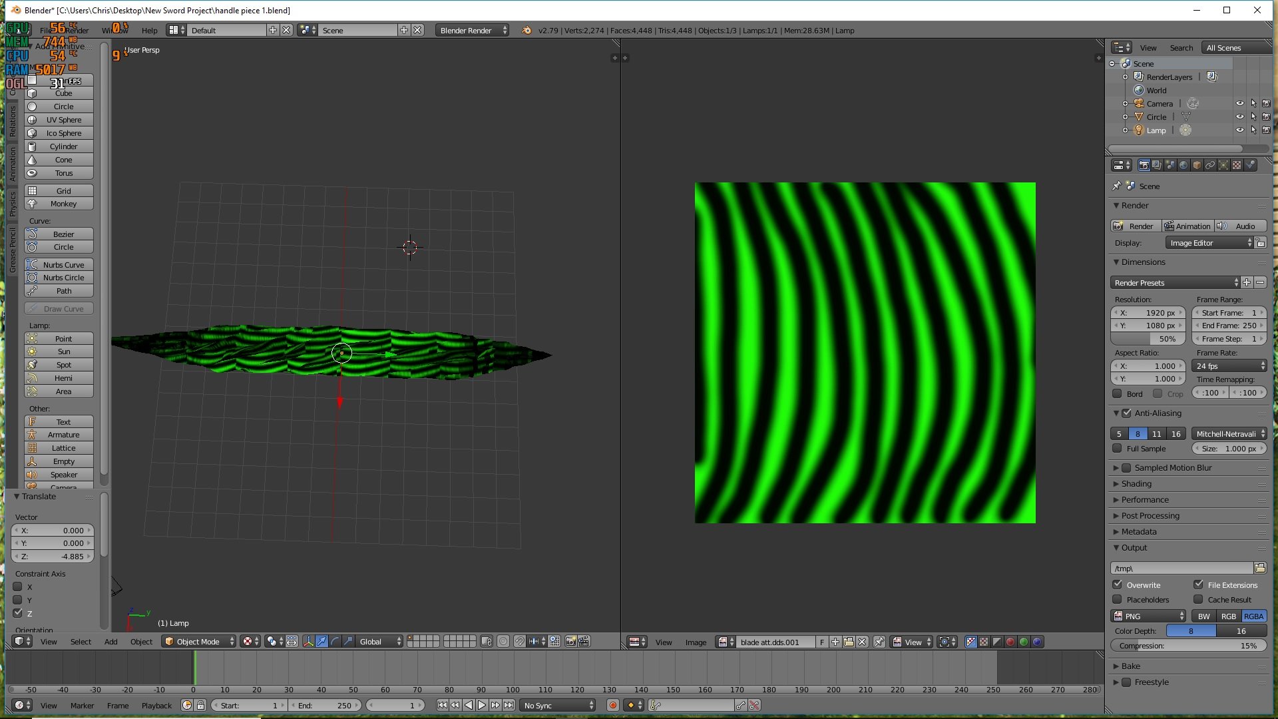Disable the Overwrite checkbox
The height and width of the screenshot is (719, 1278).
(1118, 585)
